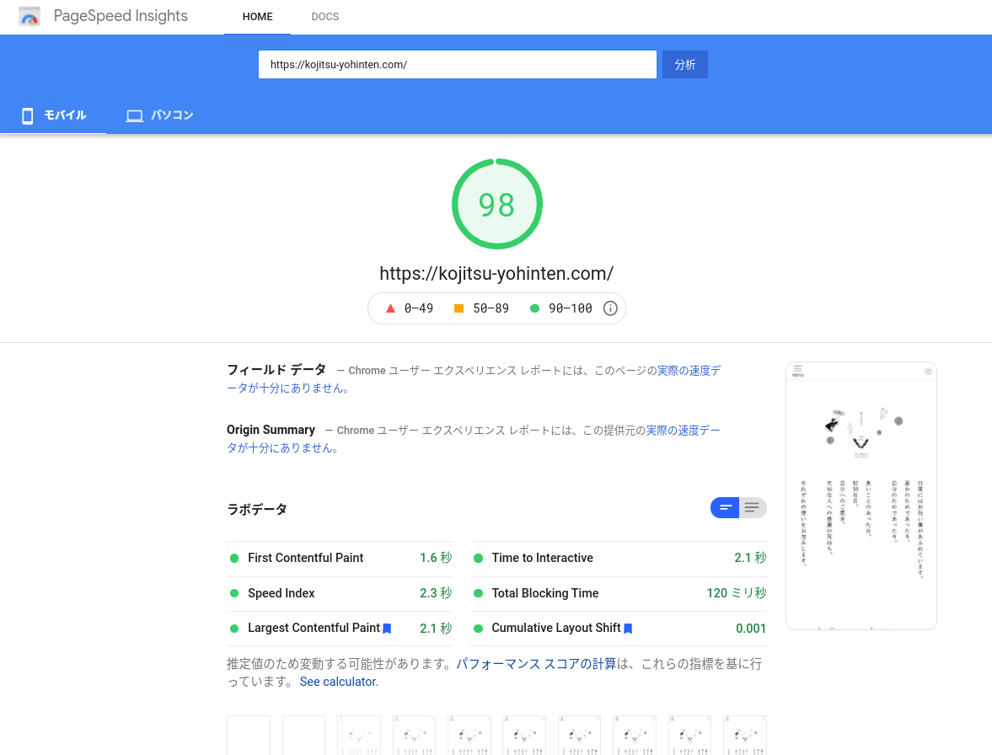Open the See calculator link

pos(339,682)
